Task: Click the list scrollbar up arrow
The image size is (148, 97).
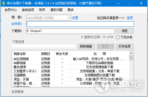Action: [131, 53]
